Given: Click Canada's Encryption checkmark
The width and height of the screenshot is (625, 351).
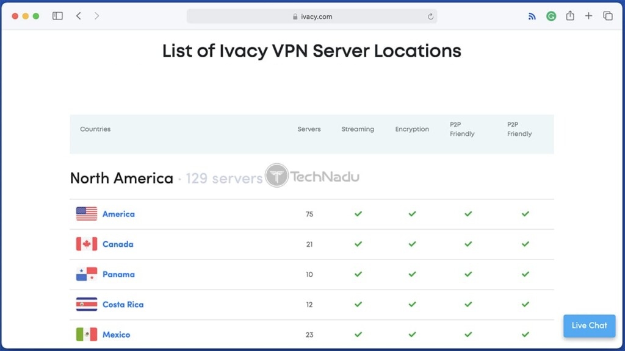Looking at the screenshot, I should pos(412,244).
